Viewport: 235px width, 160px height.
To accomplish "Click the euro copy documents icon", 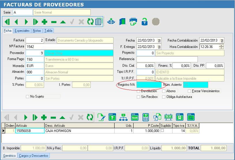I will tap(157, 117).
